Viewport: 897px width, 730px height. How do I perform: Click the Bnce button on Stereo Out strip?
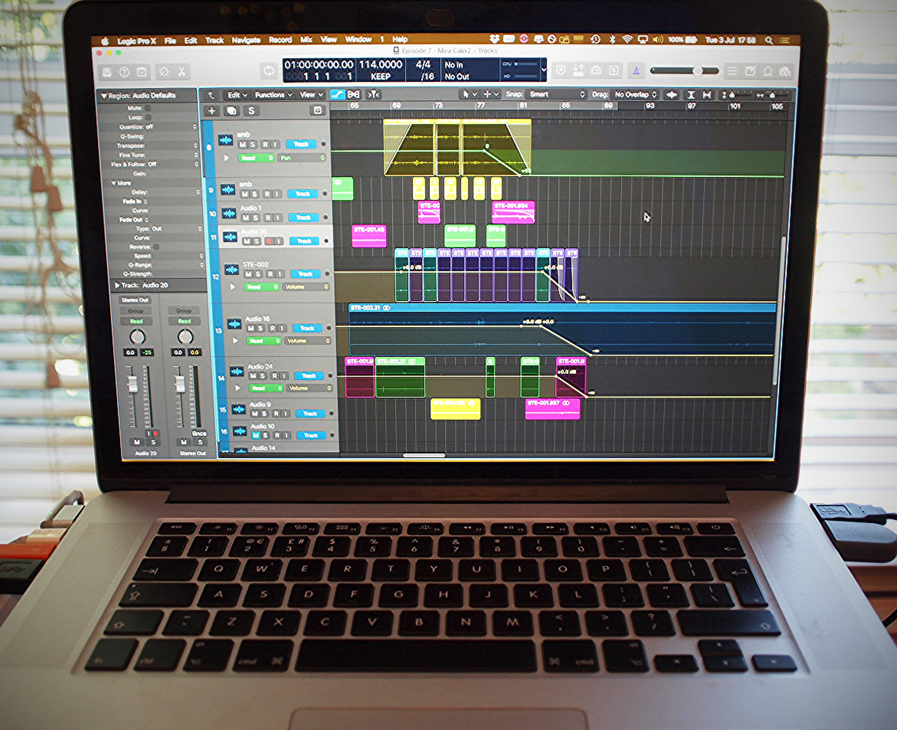[199, 434]
